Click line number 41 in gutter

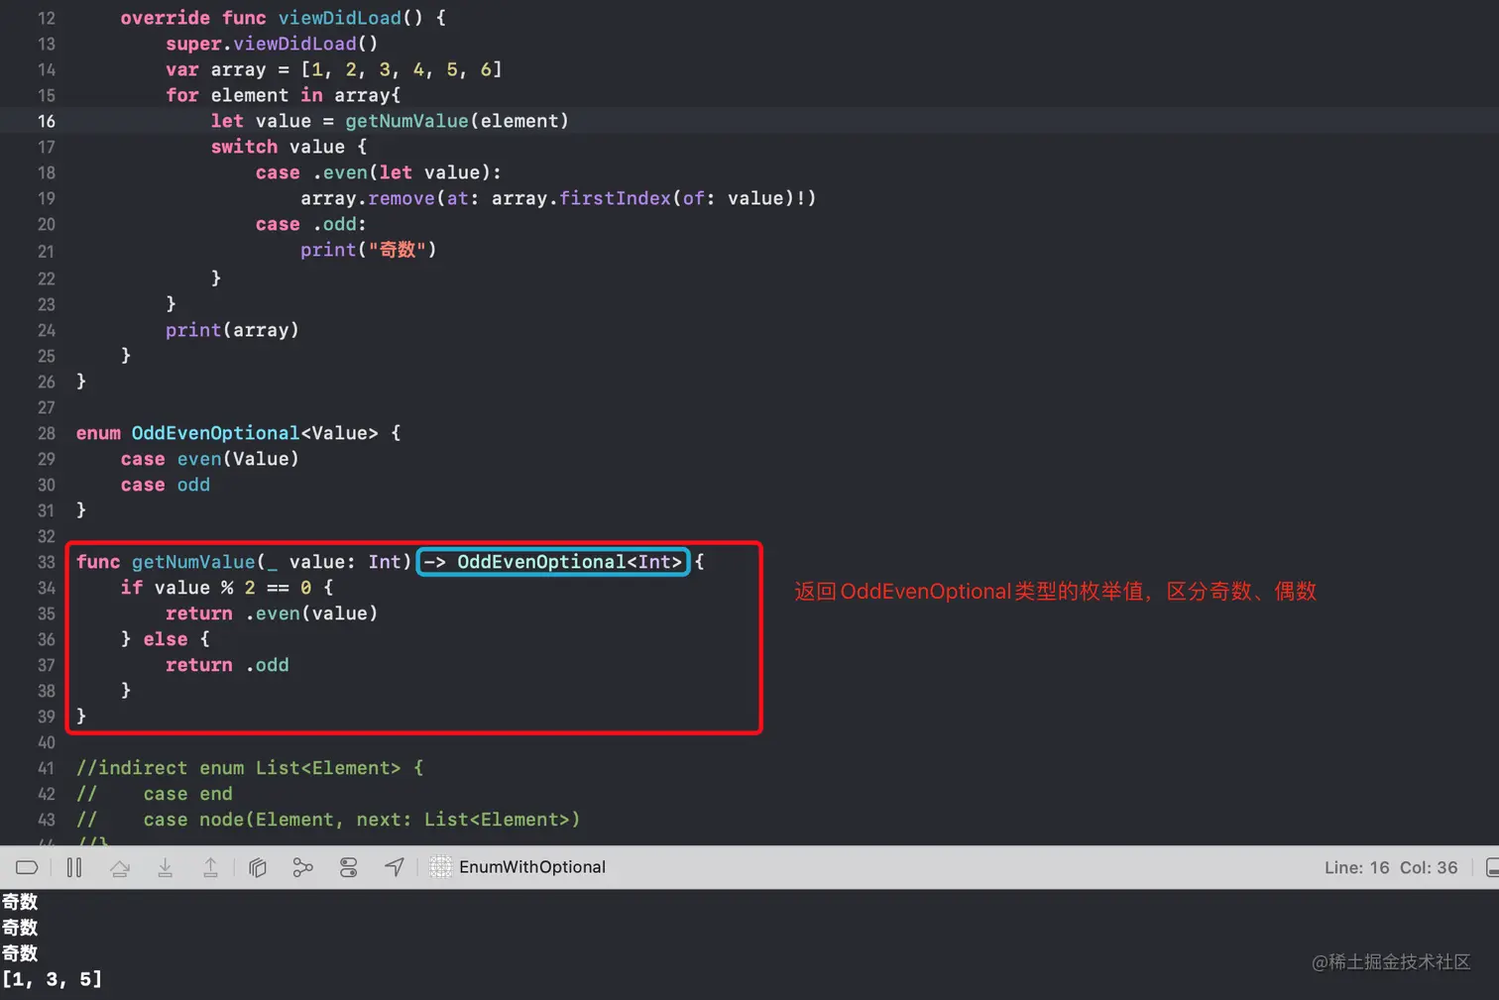coord(47,768)
